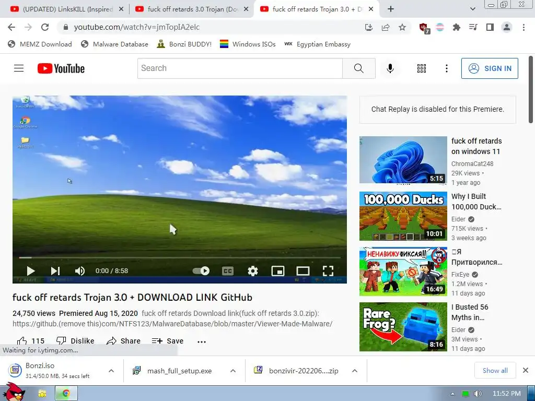Screen dimensions: 535x401
Task: Open the Bonzi BUDDY! bookmark
Action: pyautogui.click(x=184, y=44)
